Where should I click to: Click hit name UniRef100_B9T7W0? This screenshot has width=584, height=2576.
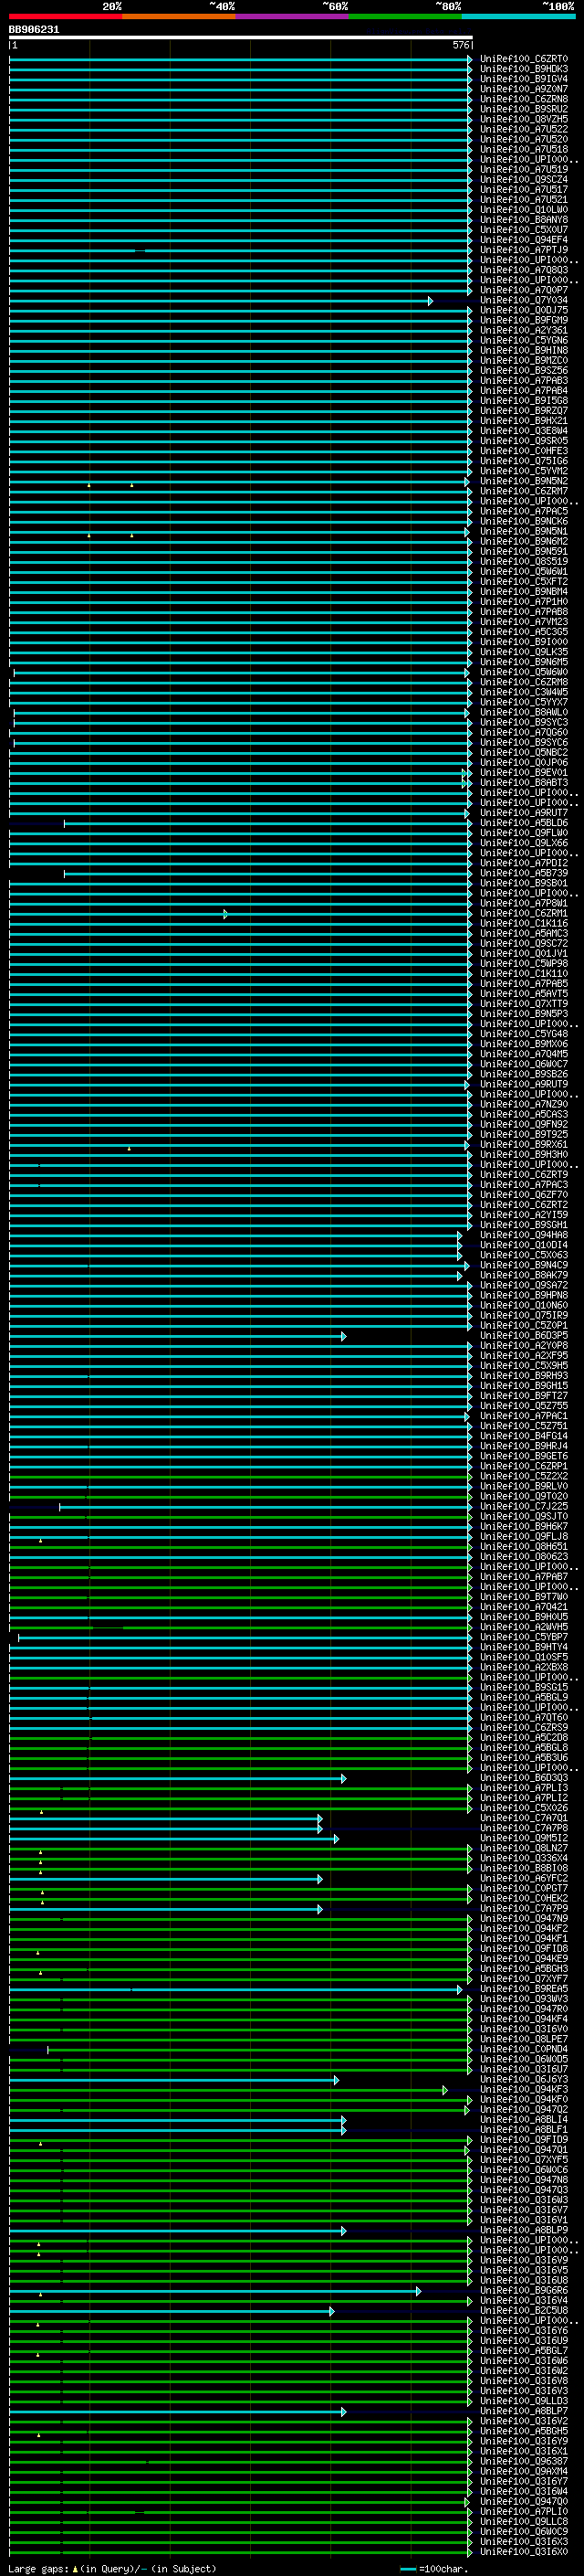click(524, 1596)
